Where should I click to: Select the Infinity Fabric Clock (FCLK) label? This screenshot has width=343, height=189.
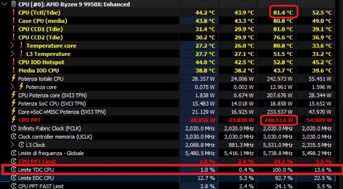[x=49, y=128]
